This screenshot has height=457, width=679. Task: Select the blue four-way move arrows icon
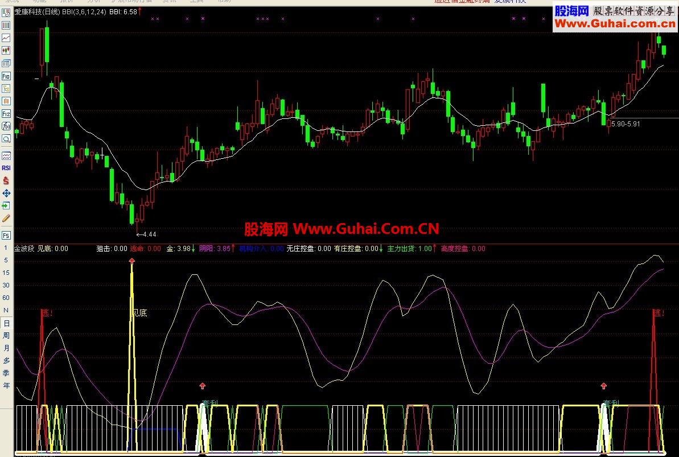pos(6,193)
